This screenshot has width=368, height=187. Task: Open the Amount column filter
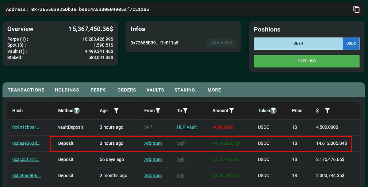pos(232,111)
